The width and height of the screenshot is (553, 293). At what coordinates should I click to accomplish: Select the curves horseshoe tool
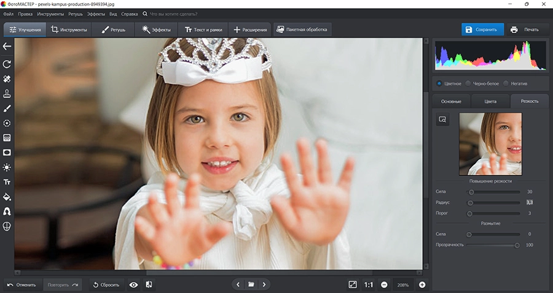pos(7,211)
